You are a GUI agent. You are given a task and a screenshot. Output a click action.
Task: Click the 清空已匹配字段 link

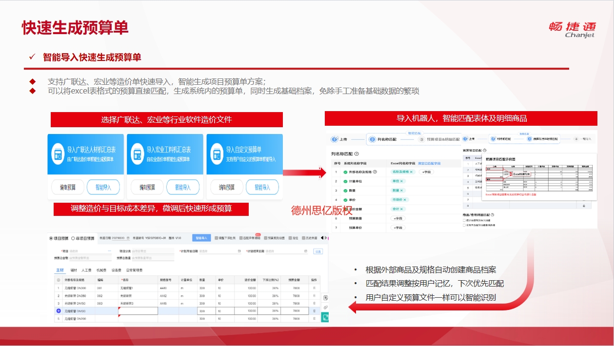pyautogui.click(x=429, y=163)
